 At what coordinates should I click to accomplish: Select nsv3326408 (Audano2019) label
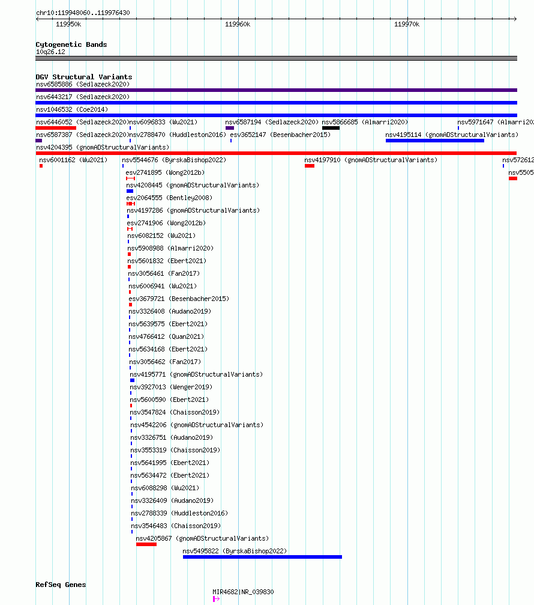click(x=170, y=311)
